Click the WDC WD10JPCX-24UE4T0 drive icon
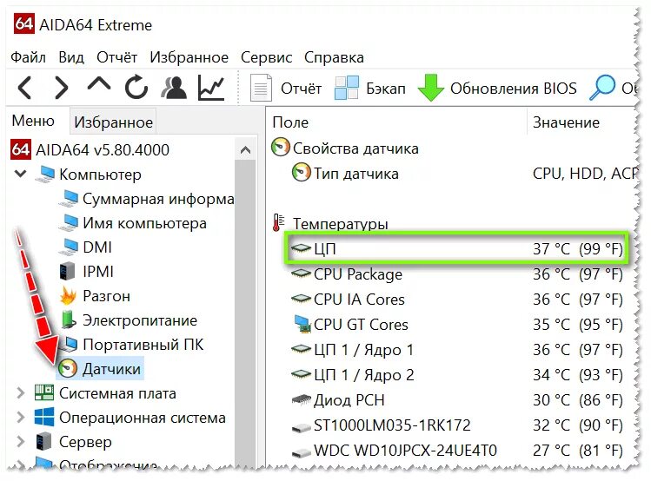This screenshot has width=651, height=481. pos(302,452)
